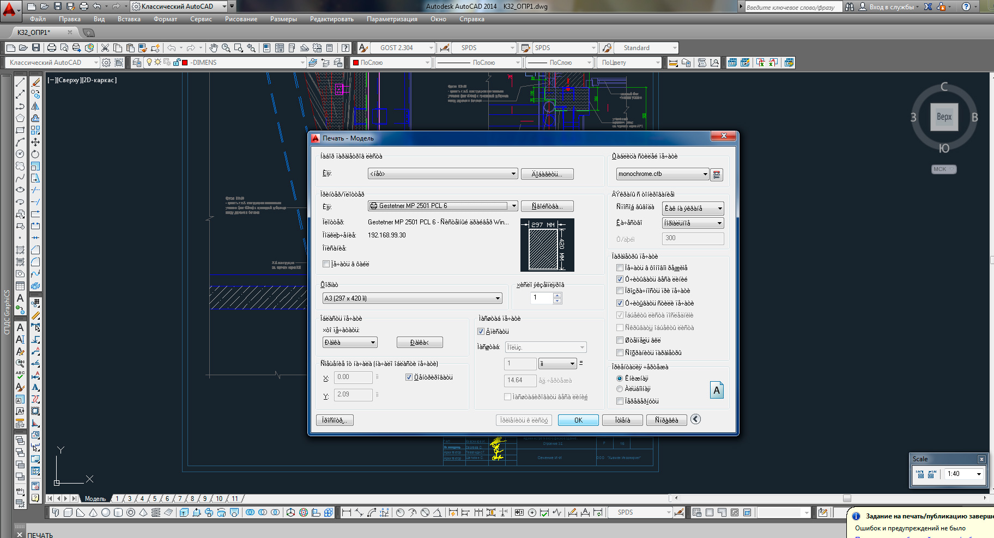Open the Help question mark icon
Viewport: 994px width, 538px height.
coord(346,48)
